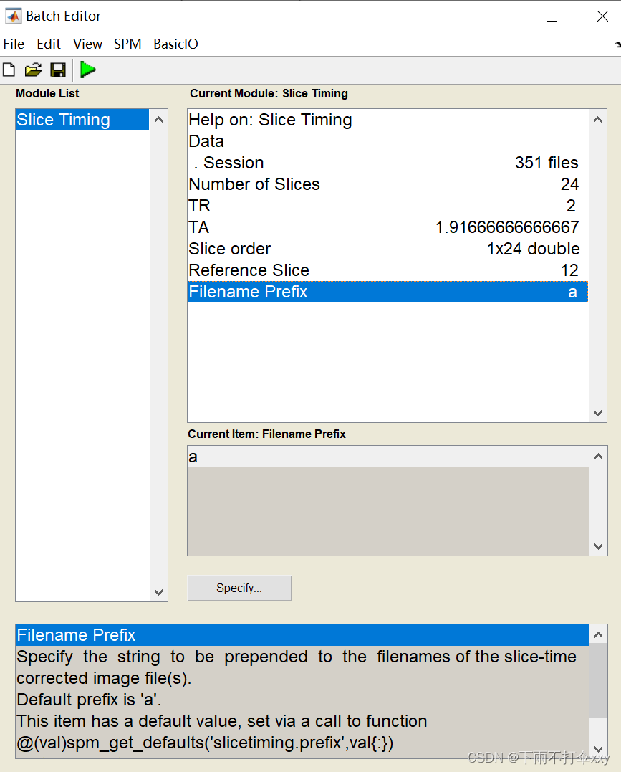Select the Number of Slices row
The height and width of the screenshot is (772, 621).
pos(387,184)
